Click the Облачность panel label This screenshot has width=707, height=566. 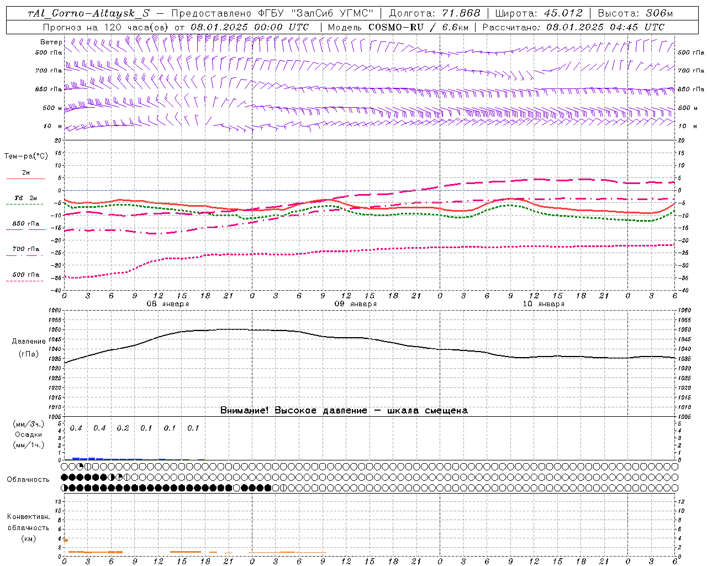(x=28, y=479)
